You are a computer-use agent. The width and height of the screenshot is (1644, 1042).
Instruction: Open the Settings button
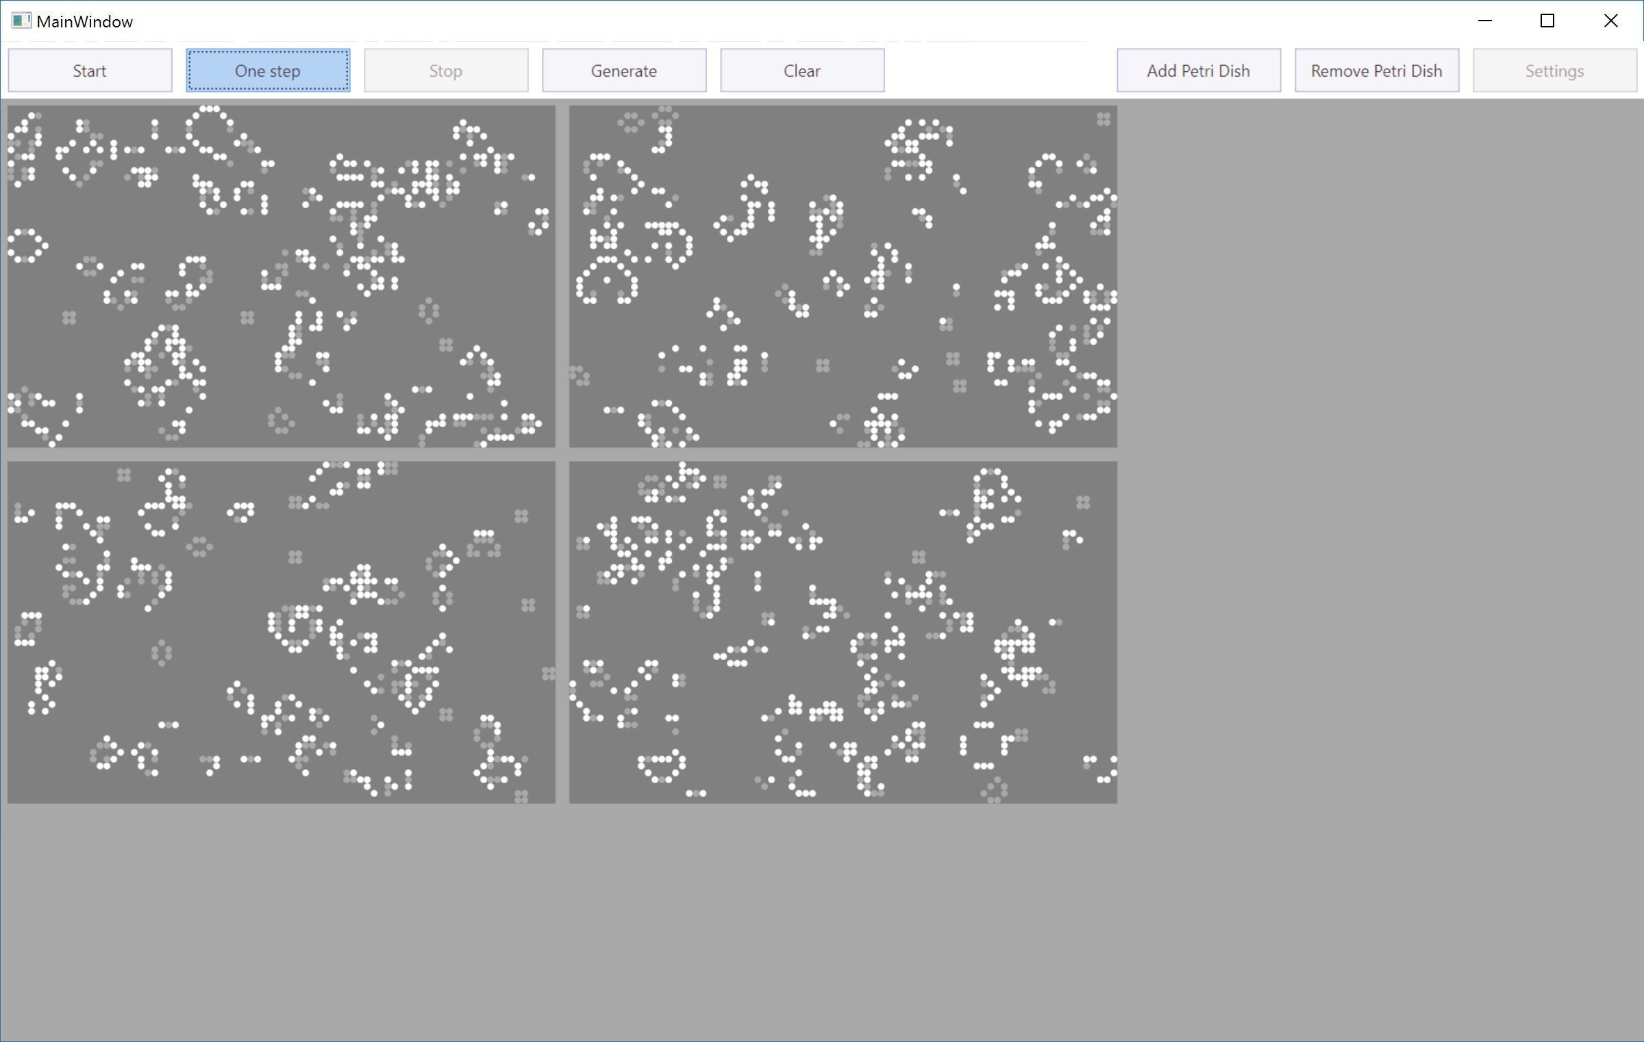pyautogui.click(x=1554, y=71)
